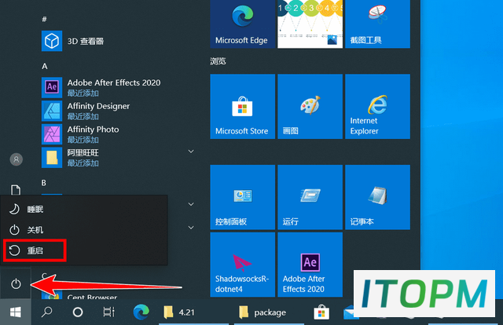Screen dimensions: 503x325
Task: Open Microsoft Edge from the taskbar
Action: [x=141, y=312]
